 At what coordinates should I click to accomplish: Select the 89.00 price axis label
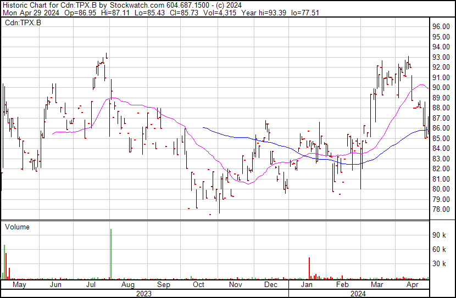tap(441, 98)
